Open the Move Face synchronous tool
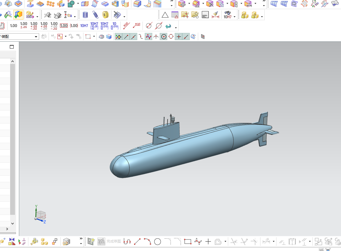341x251 pixels. [x=182, y=4]
